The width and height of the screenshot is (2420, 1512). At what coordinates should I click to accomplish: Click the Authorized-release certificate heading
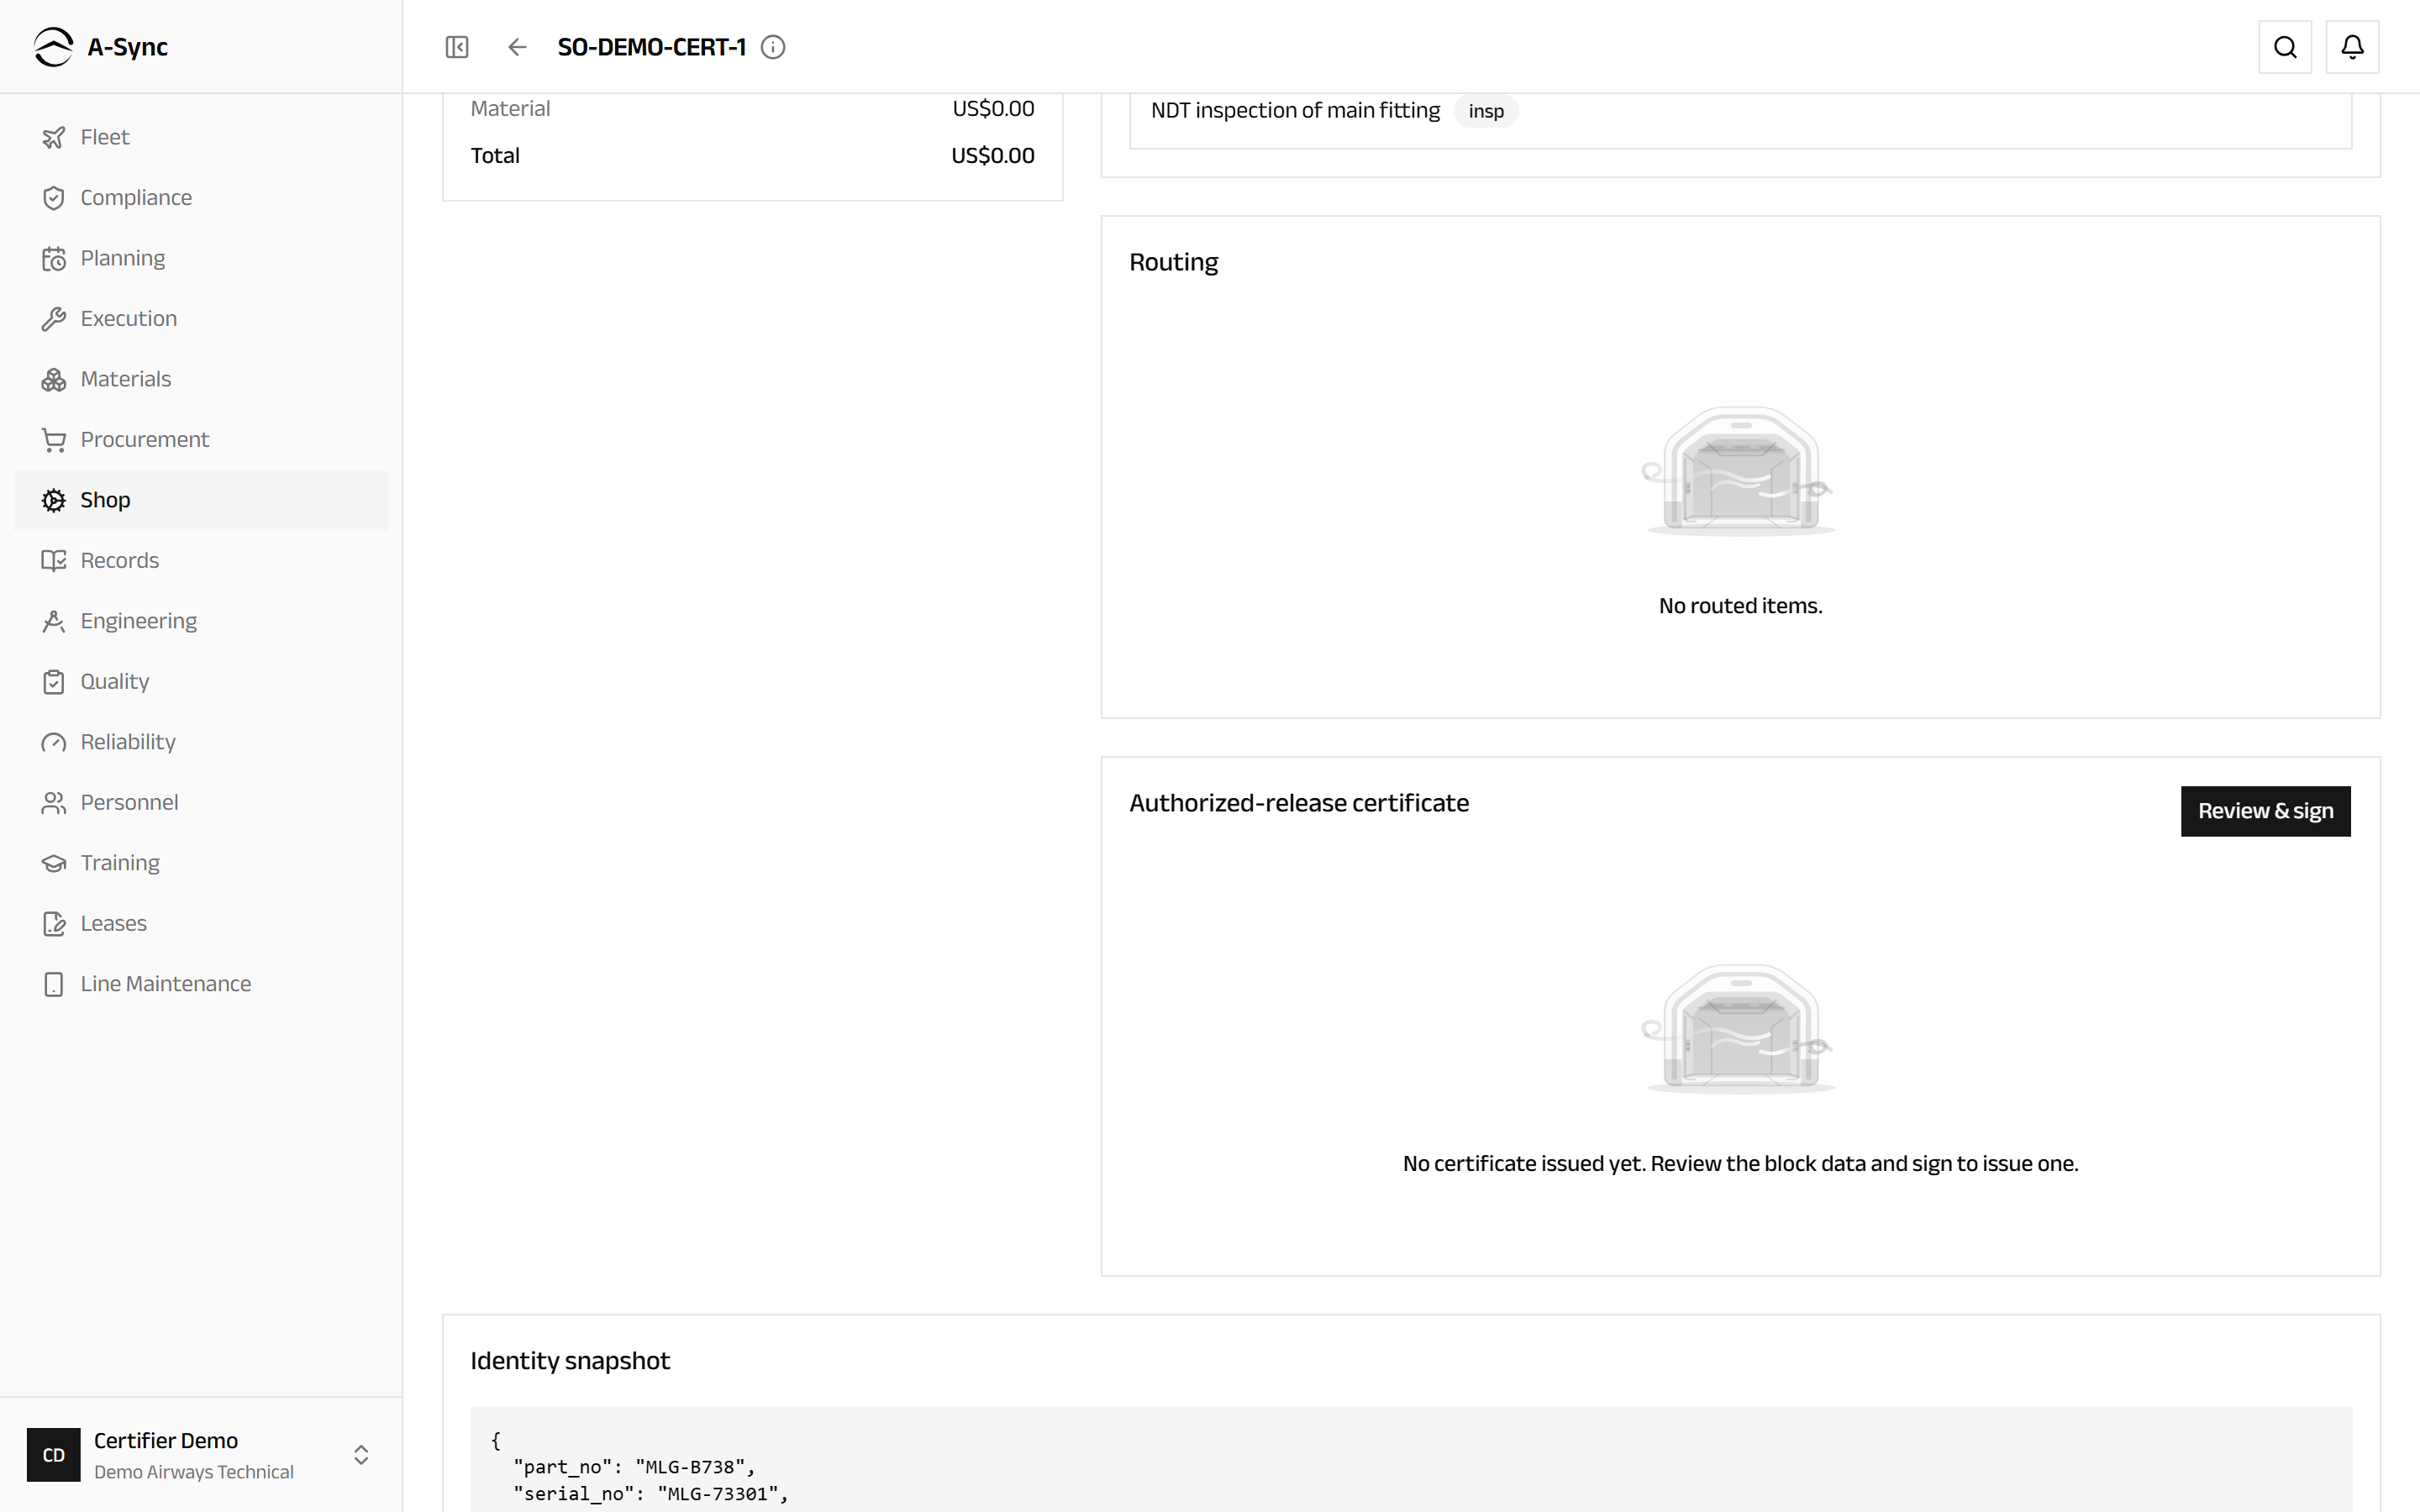1299,803
